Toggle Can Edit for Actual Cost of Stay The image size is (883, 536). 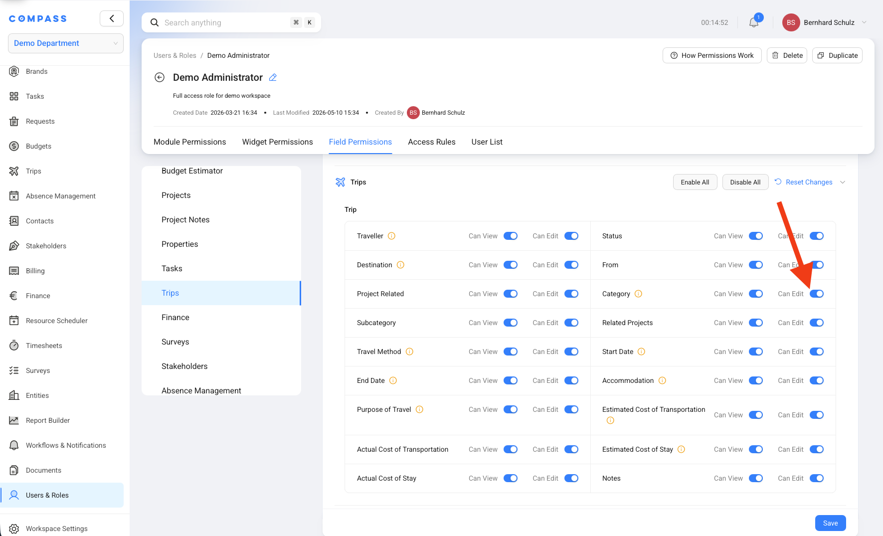point(571,478)
